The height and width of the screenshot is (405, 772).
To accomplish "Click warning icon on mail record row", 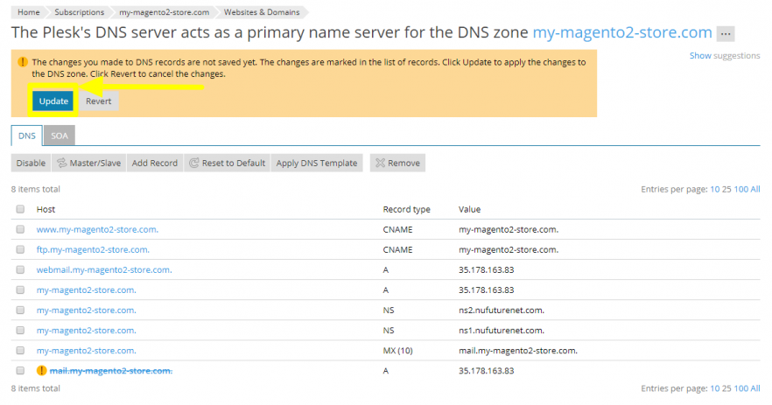I will click(x=41, y=371).
